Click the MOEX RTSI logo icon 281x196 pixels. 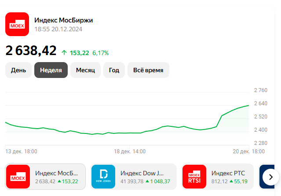pyautogui.click(x=194, y=177)
